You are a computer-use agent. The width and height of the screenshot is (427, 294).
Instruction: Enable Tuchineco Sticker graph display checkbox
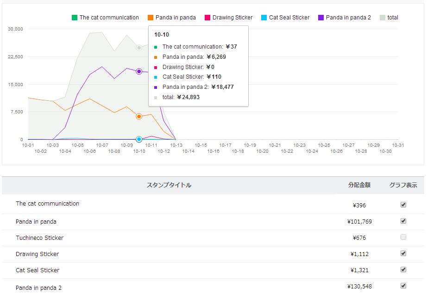(x=403, y=237)
